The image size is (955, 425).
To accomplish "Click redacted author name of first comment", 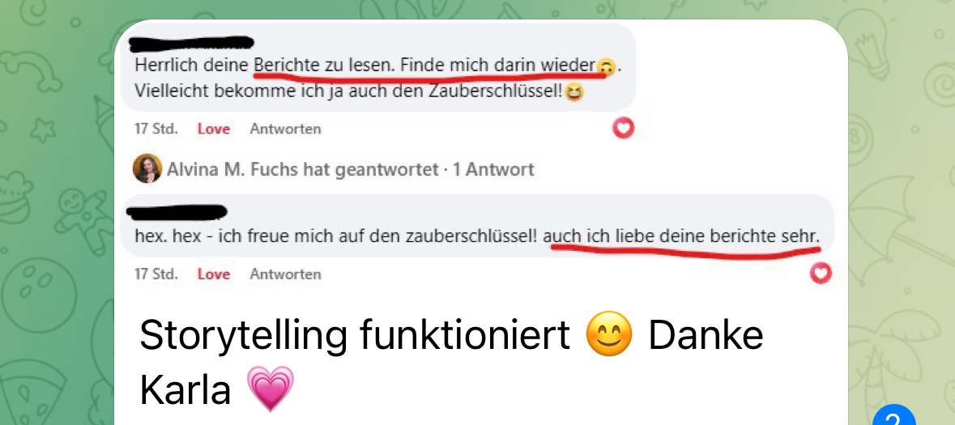I will click(192, 43).
